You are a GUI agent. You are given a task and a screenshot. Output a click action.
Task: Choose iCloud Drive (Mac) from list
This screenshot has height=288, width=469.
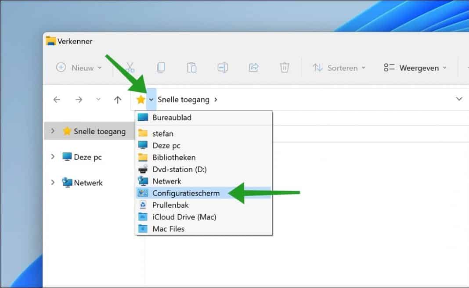click(204, 217)
